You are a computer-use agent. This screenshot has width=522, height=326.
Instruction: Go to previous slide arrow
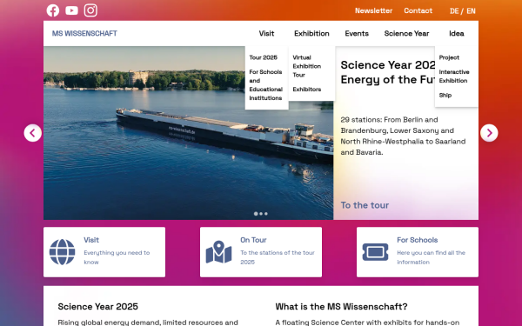33,133
